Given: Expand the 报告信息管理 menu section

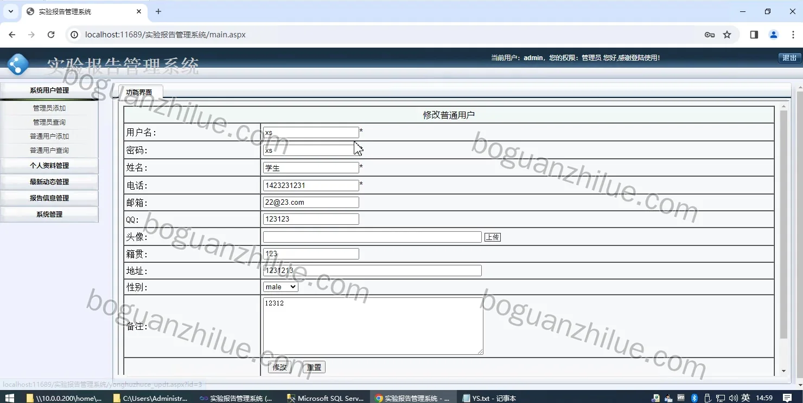Looking at the screenshot, I should point(49,198).
